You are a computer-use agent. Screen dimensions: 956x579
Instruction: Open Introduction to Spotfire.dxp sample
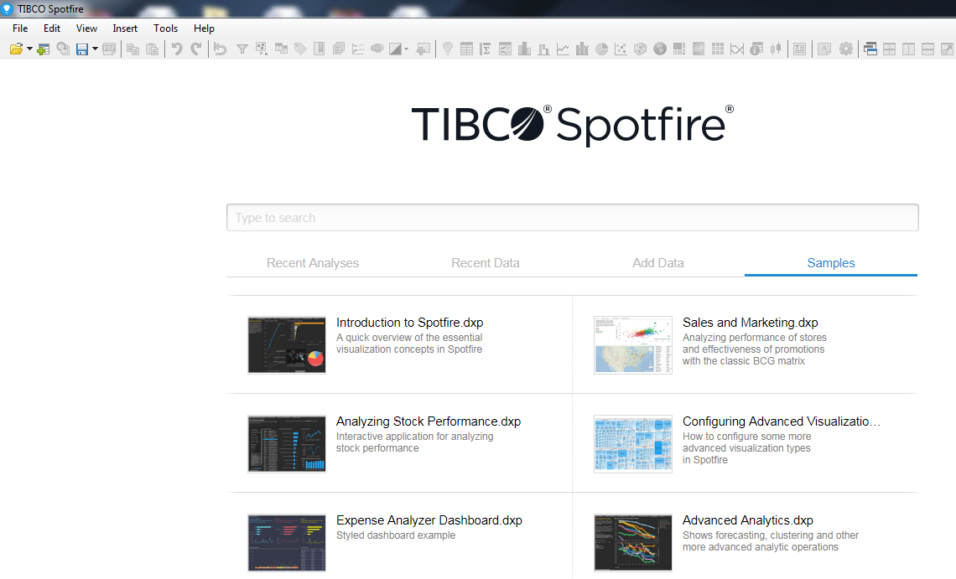click(x=409, y=323)
